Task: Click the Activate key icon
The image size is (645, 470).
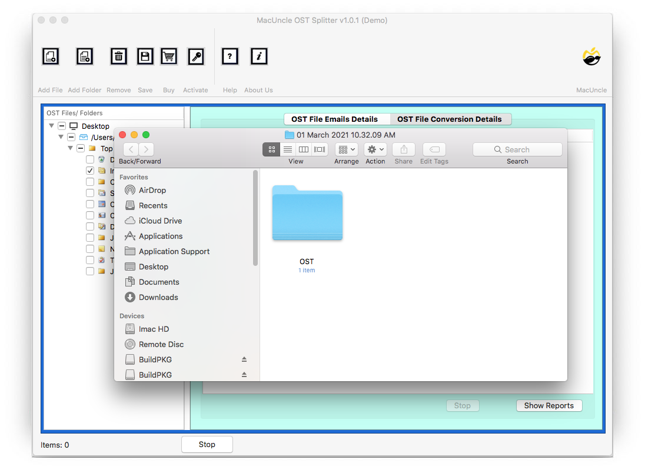Action: 195,56
